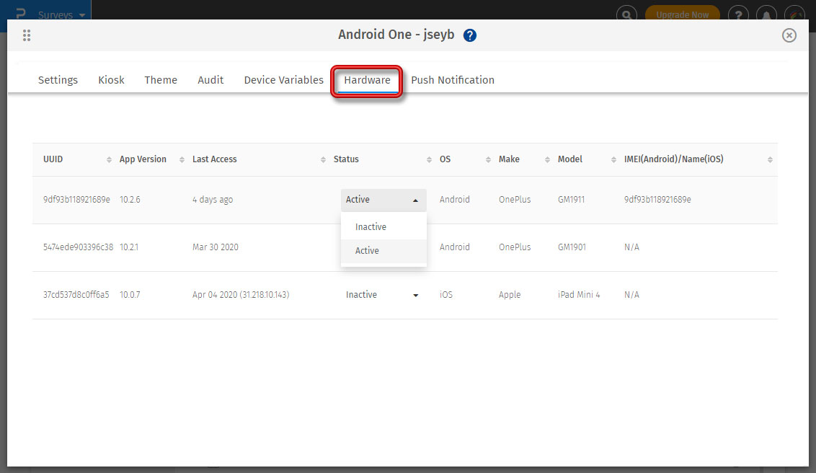The width and height of the screenshot is (816, 473).
Task: Go to the Push Notification tab
Action: [453, 80]
